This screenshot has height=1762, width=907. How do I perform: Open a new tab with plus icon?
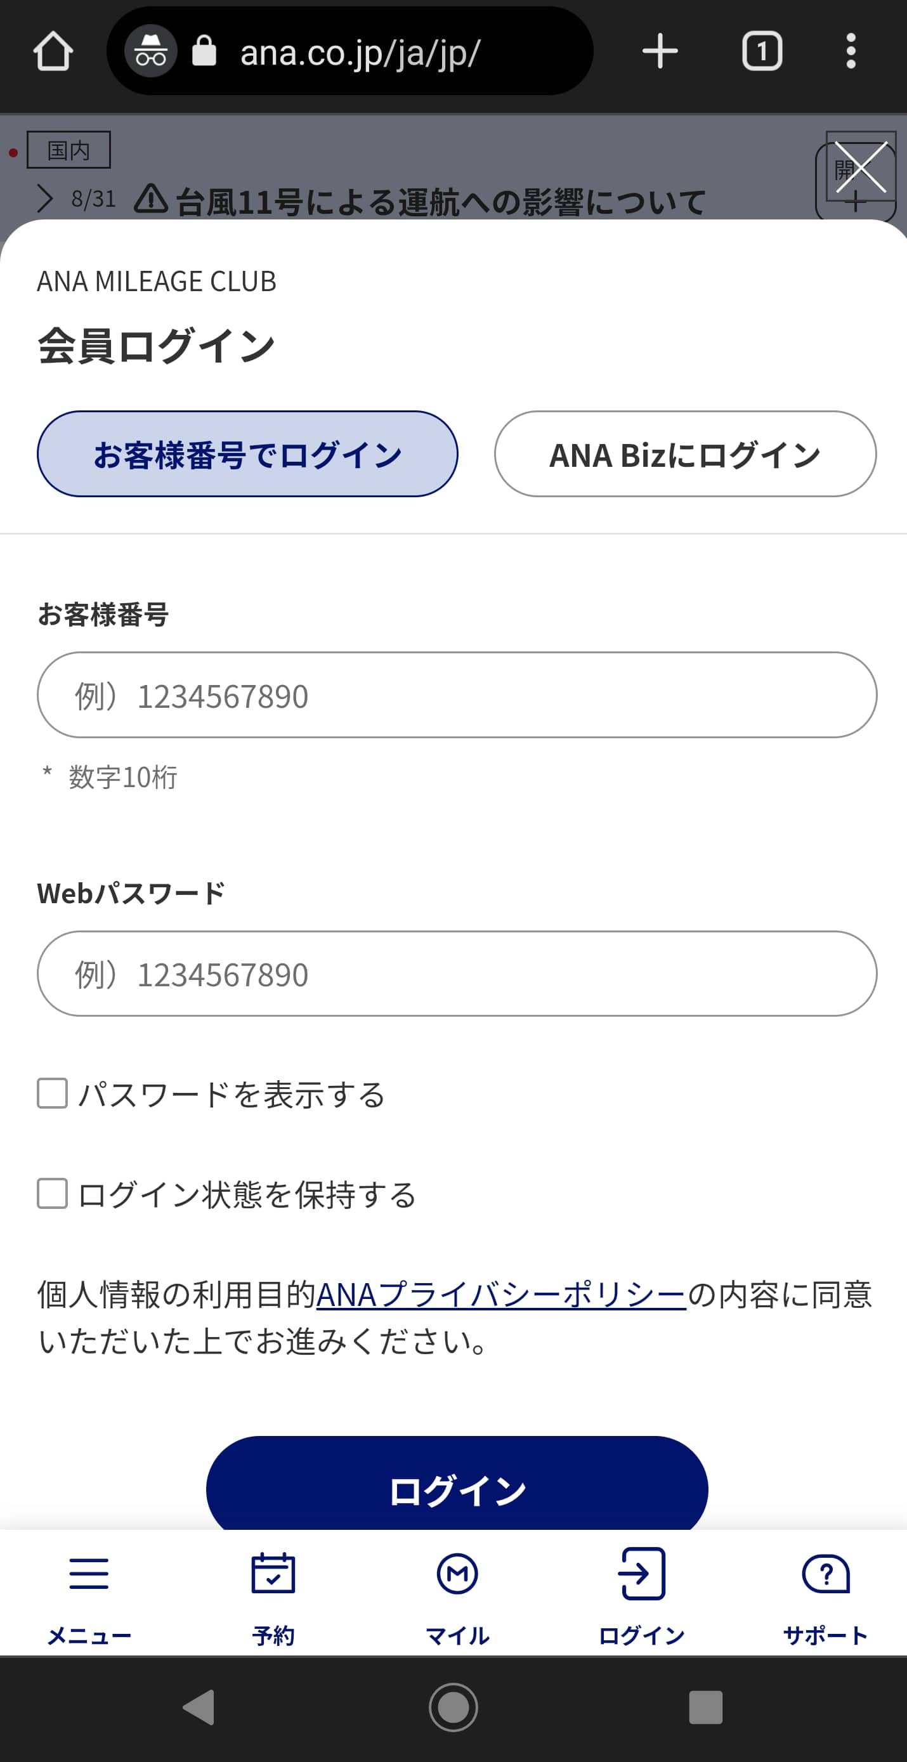tap(660, 51)
